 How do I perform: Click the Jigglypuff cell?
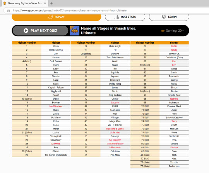(x=56, y=92)
